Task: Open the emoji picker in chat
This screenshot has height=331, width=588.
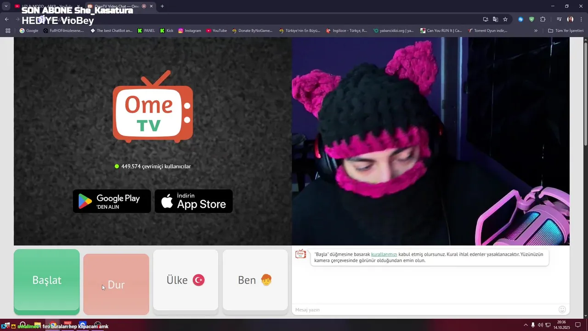Action: pos(562,309)
